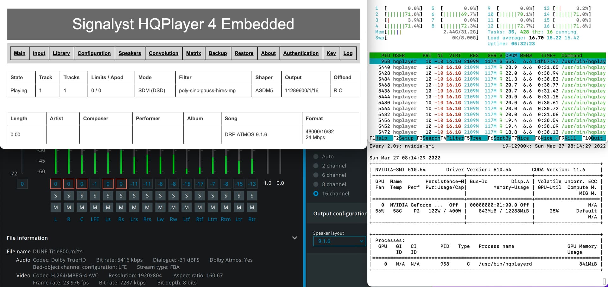Screen dimensions: 608x287
Task: Open the Library page link
Action: [61, 53]
